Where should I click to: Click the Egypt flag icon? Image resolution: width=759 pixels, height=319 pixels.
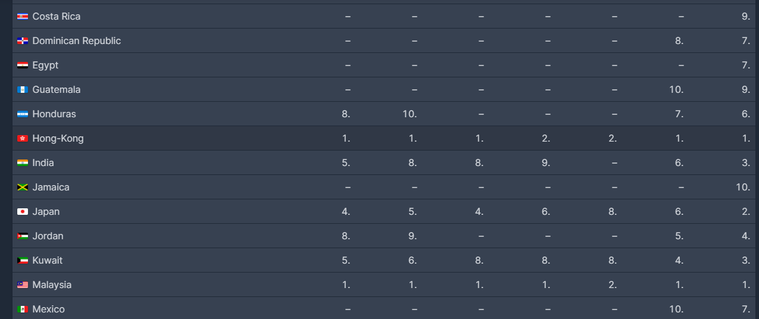[23, 65]
